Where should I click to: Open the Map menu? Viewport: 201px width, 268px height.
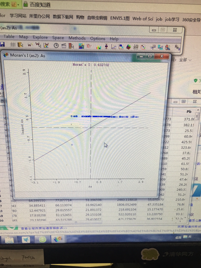coord(24,37)
